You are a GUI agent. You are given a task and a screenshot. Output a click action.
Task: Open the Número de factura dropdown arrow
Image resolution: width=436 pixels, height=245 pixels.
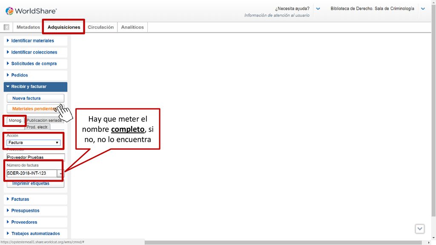(60, 174)
